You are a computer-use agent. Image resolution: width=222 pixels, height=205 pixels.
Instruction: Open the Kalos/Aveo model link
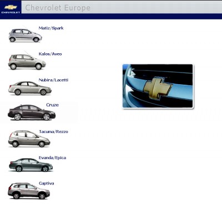click(x=50, y=54)
